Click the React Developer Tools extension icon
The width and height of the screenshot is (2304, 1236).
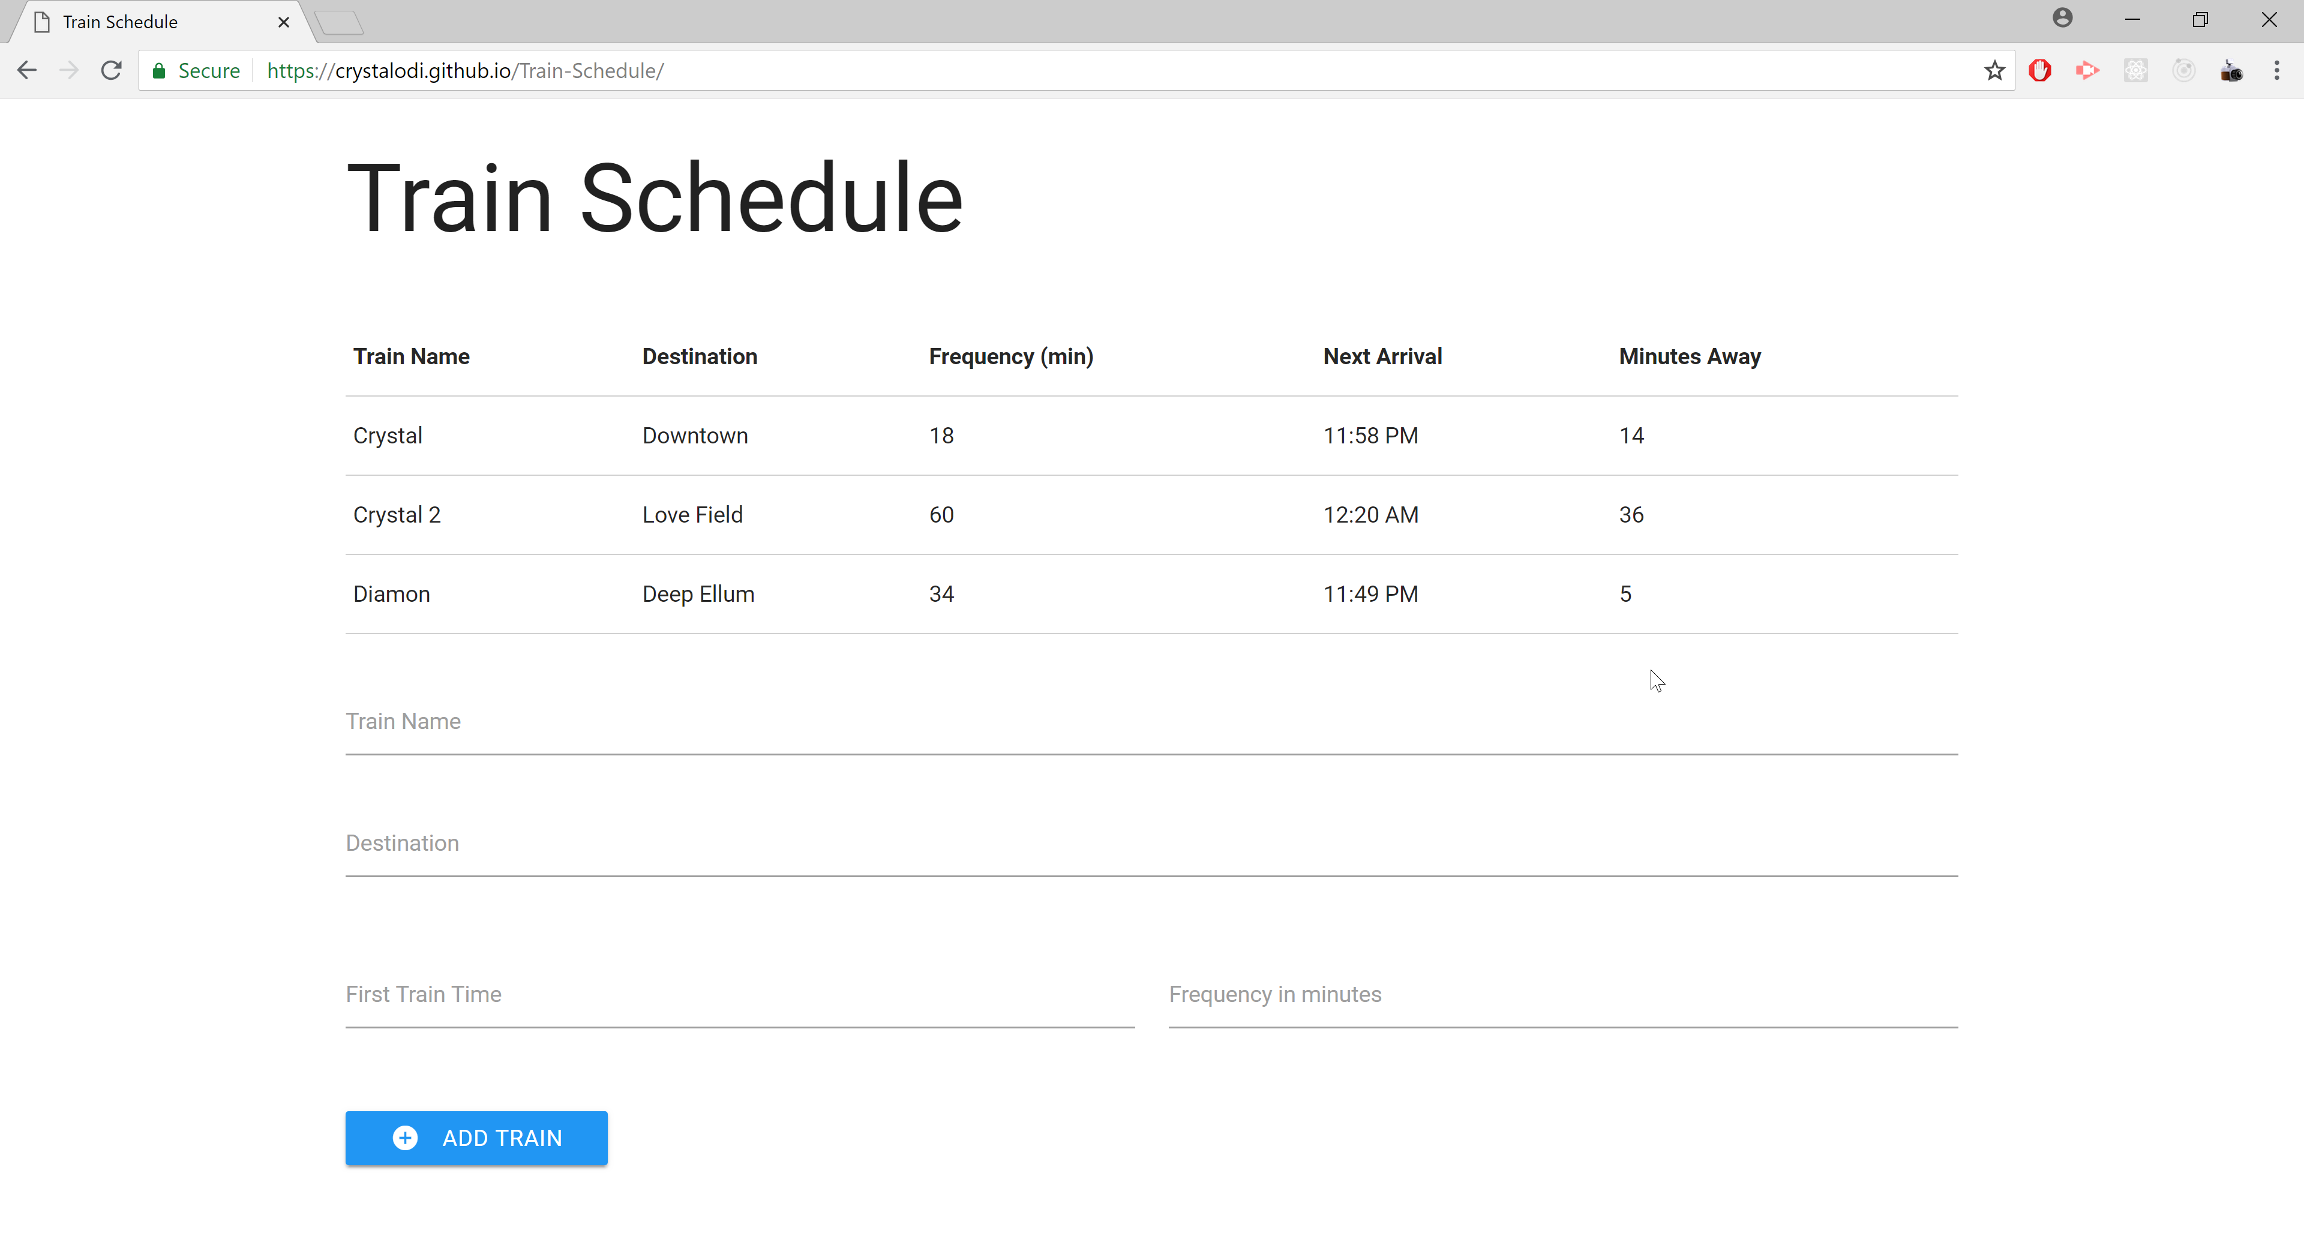tap(2136, 71)
